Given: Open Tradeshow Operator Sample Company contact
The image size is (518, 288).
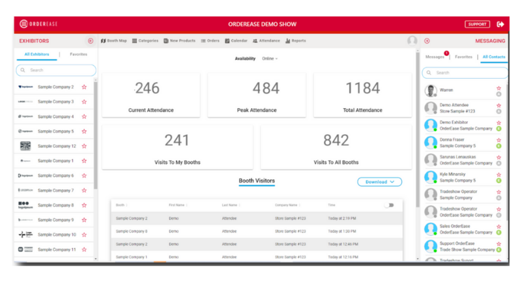Looking at the screenshot, I should click(x=463, y=195).
